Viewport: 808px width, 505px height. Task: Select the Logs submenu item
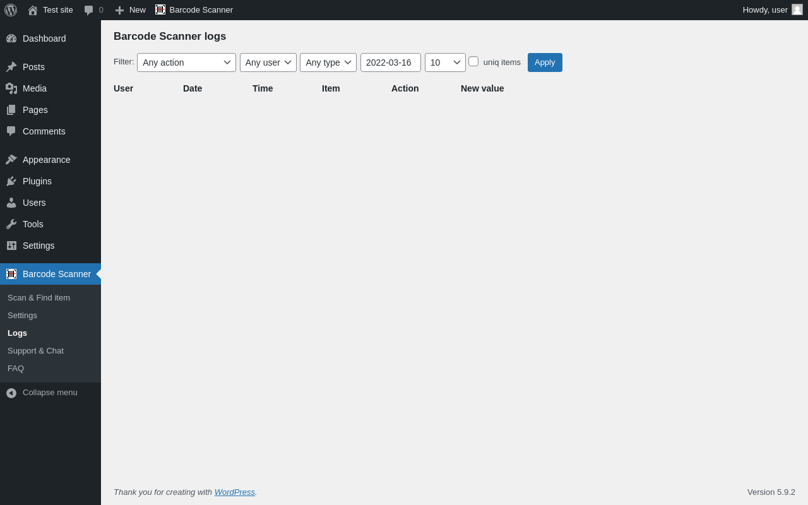pos(50,333)
